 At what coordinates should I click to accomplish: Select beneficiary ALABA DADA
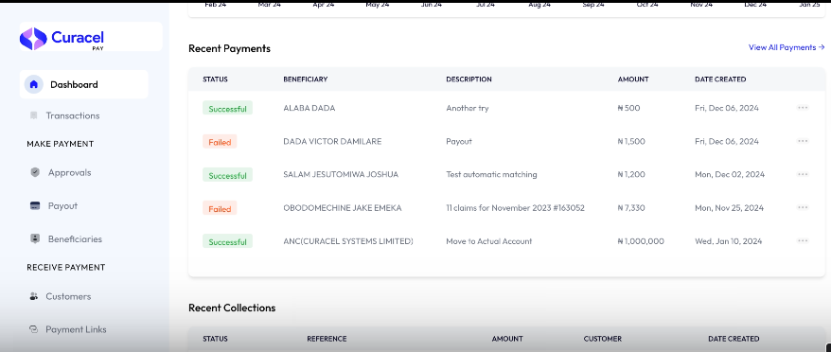[309, 108]
